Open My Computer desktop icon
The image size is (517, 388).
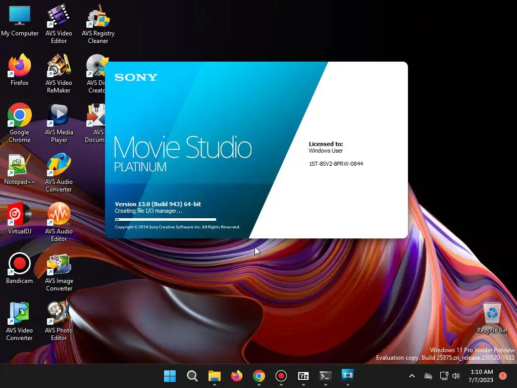[20, 21]
